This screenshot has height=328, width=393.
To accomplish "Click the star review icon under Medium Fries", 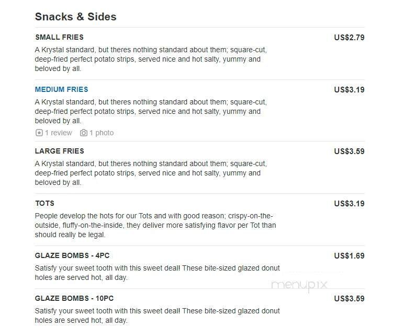I will 39,133.
